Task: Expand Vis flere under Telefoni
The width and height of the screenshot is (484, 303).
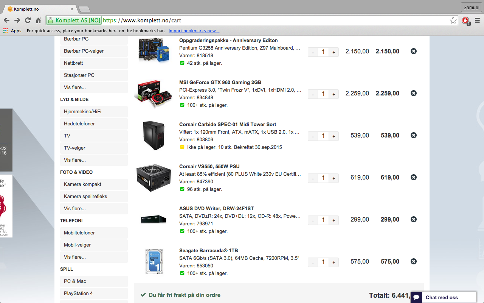Action: click(94, 257)
